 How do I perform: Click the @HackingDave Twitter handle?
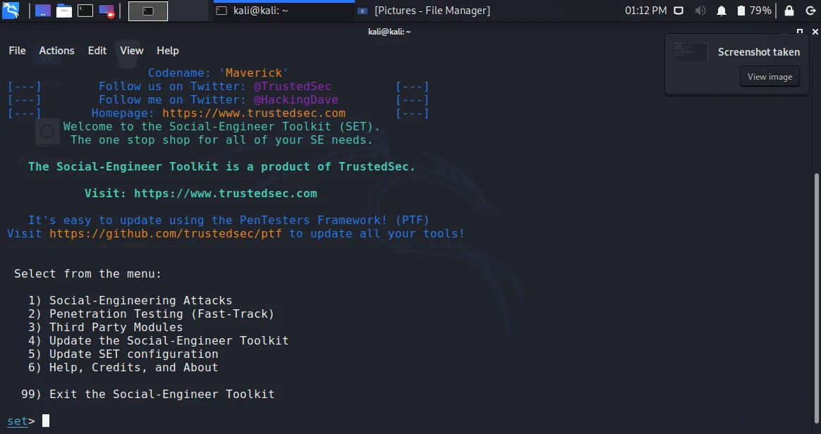click(296, 100)
